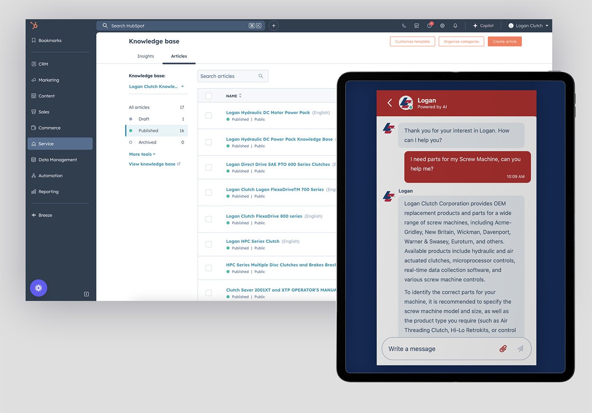Open Data Management in sidebar
This screenshot has height=413, width=592.
click(x=54, y=160)
